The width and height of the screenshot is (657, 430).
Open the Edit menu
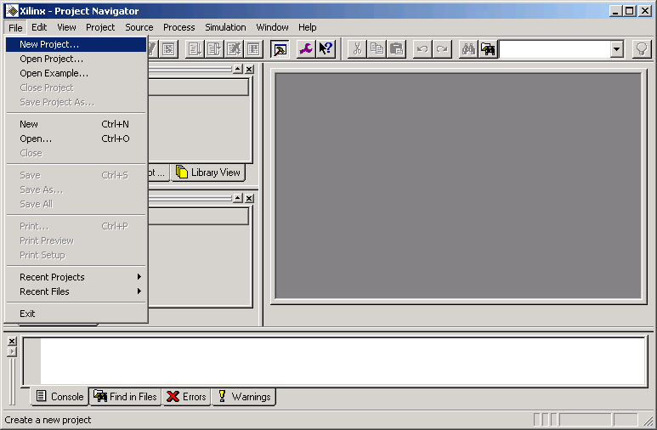tap(39, 28)
